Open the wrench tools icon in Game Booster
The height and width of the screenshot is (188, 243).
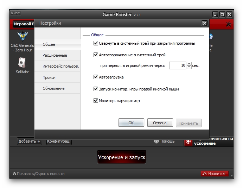(229, 24)
